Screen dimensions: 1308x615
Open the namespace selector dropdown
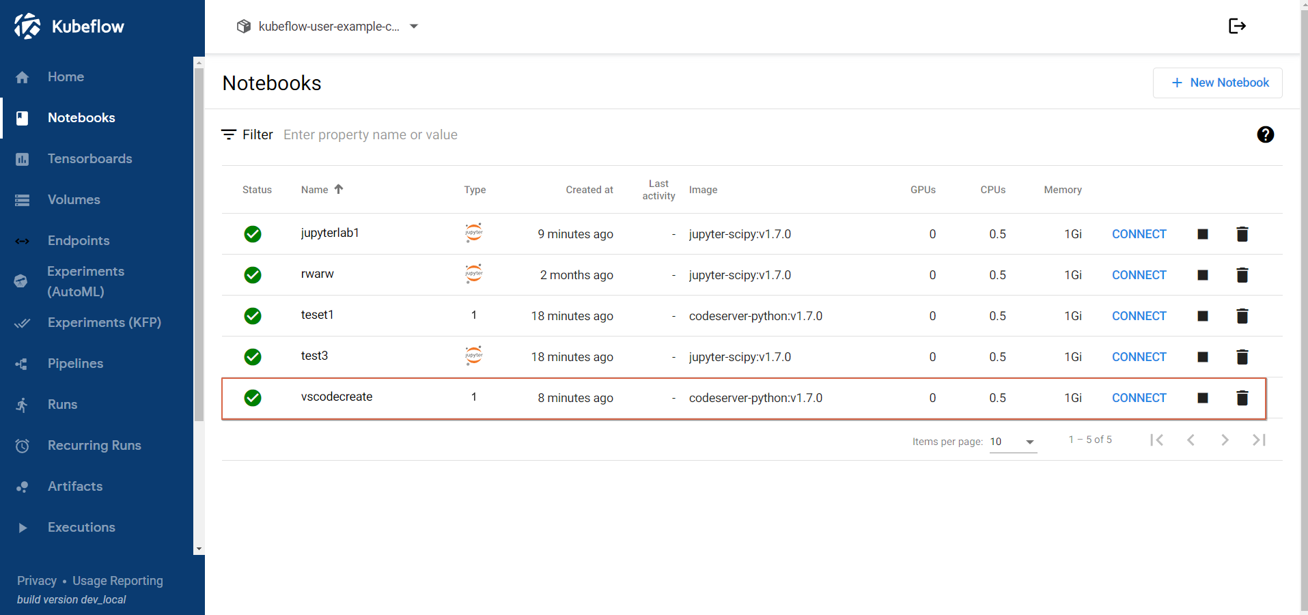coord(327,27)
